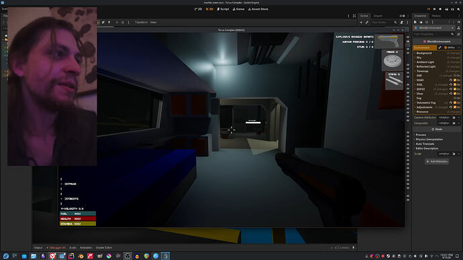Revert the SSAO property with reset icon
Image resolution: width=463 pixels, height=260 pixels.
(451, 80)
